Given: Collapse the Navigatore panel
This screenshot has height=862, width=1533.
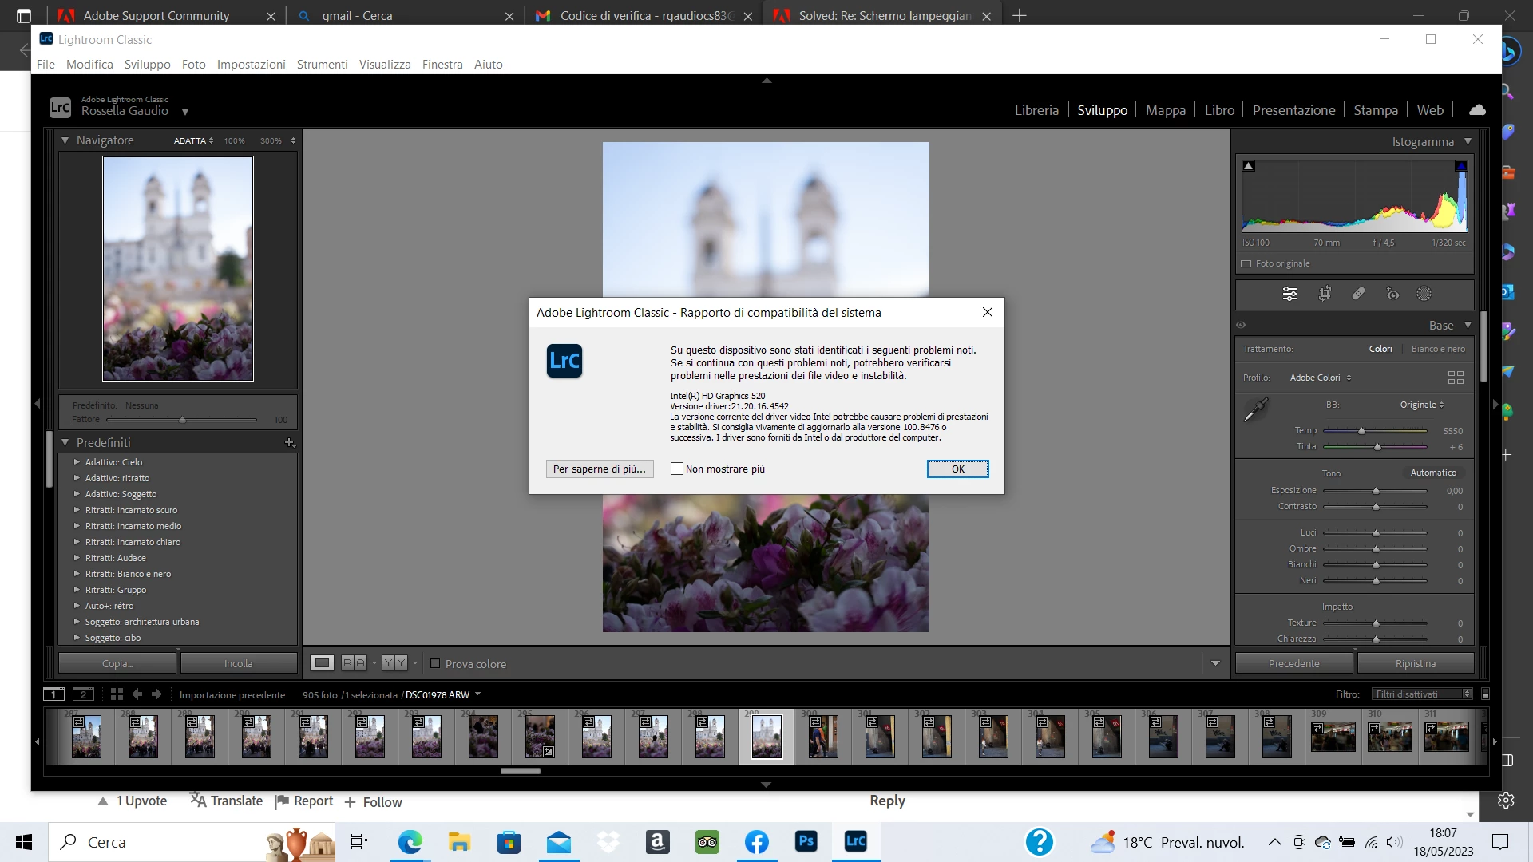Looking at the screenshot, I should pyautogui.click(x=65, y=140).
